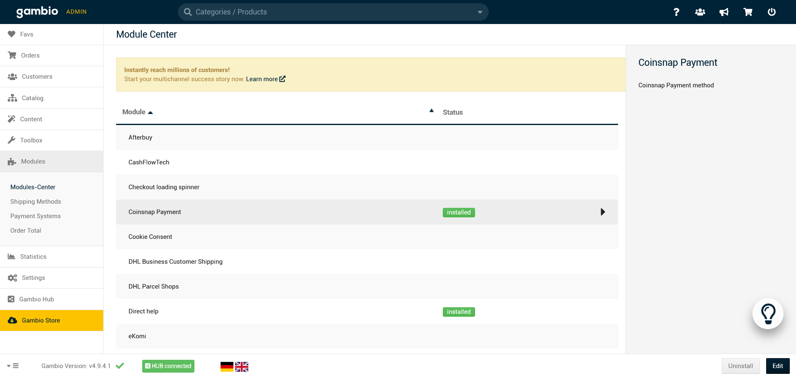Expand the Coinsnap Payment row arrow

point(603,212)
